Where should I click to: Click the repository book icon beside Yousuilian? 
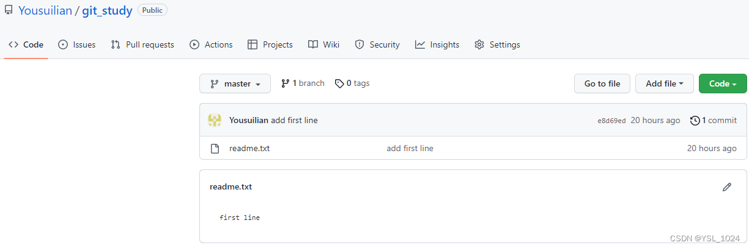click(9, 10)
